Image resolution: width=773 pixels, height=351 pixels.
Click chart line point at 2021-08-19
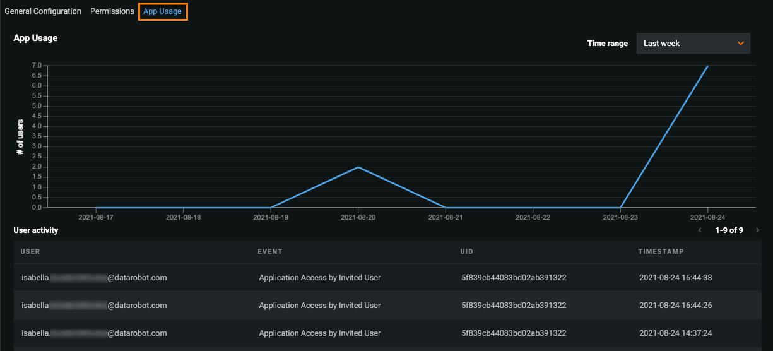pos(271,207)
